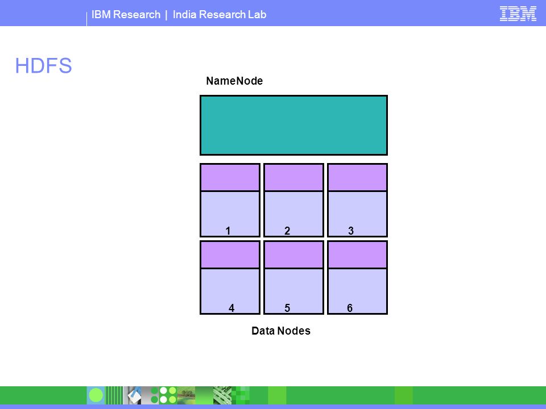Screen dimensions: 546x409
Task: Click the 'India Research Lab' header text
Action: click(220, 15)
